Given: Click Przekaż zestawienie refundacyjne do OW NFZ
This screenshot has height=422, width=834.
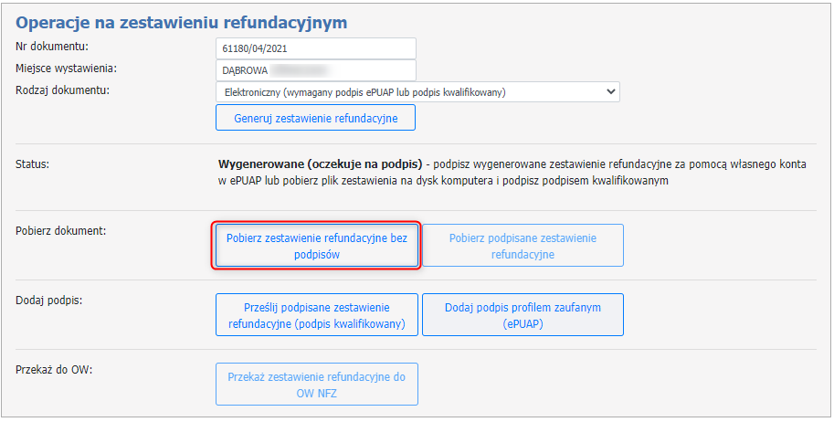Looking at the screenshot, I should point(316,385).
